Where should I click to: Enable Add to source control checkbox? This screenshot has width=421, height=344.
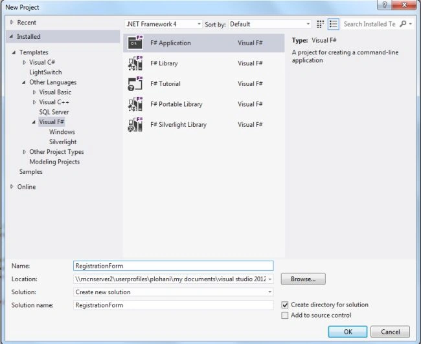pos(284,316)
